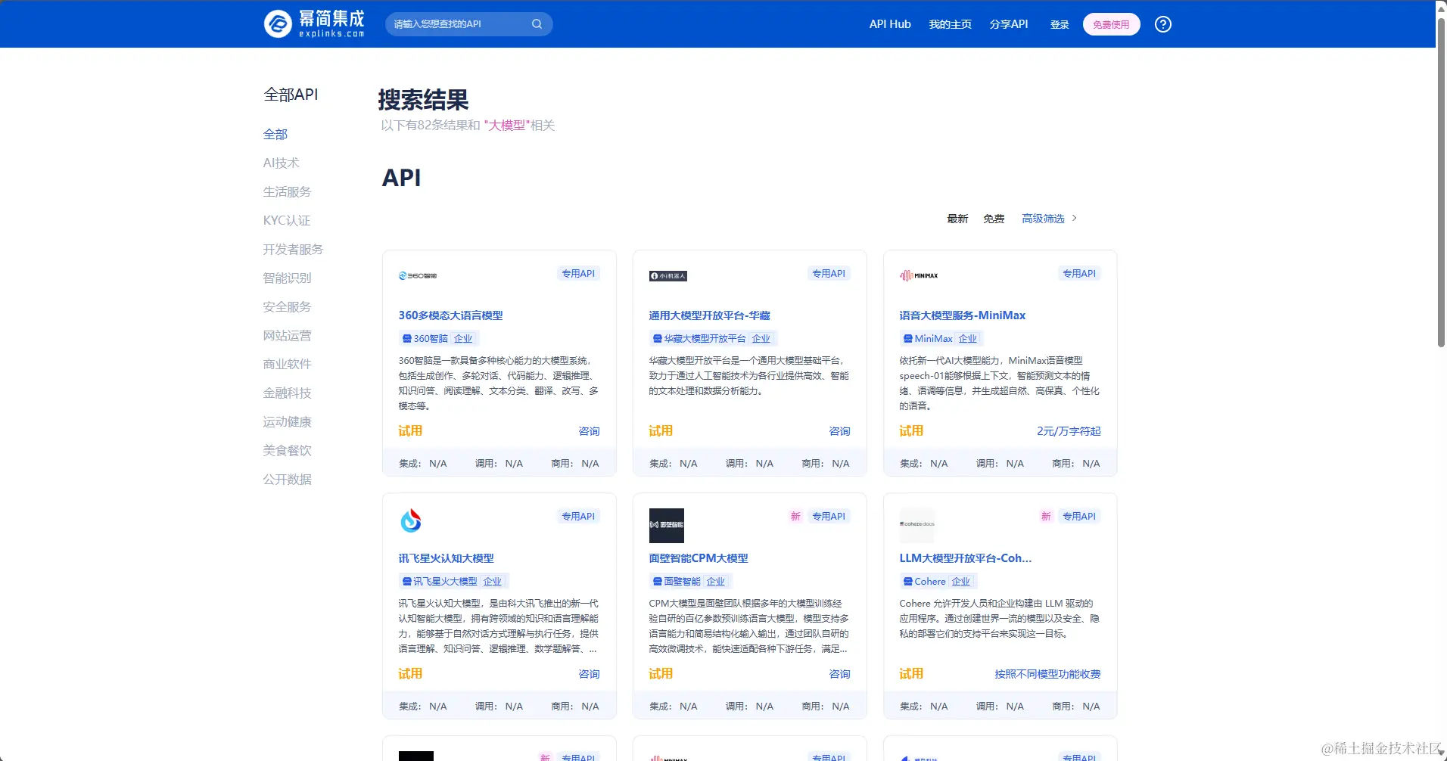The image size is (1447, 761).
Task: Click 试用 on 通用大模型开放平台-华藏 card
Action: [661, 430]
